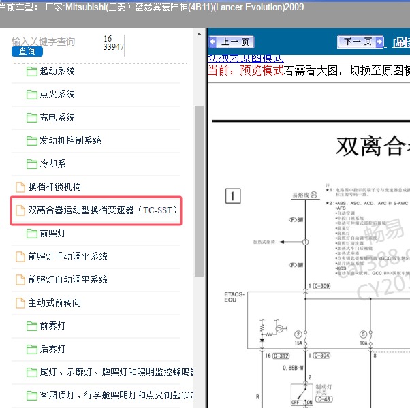The width and height of the screenshot is (410, 408).
Task: Open the 起动系统 tree entry
Action: click(x=57, y=71)
